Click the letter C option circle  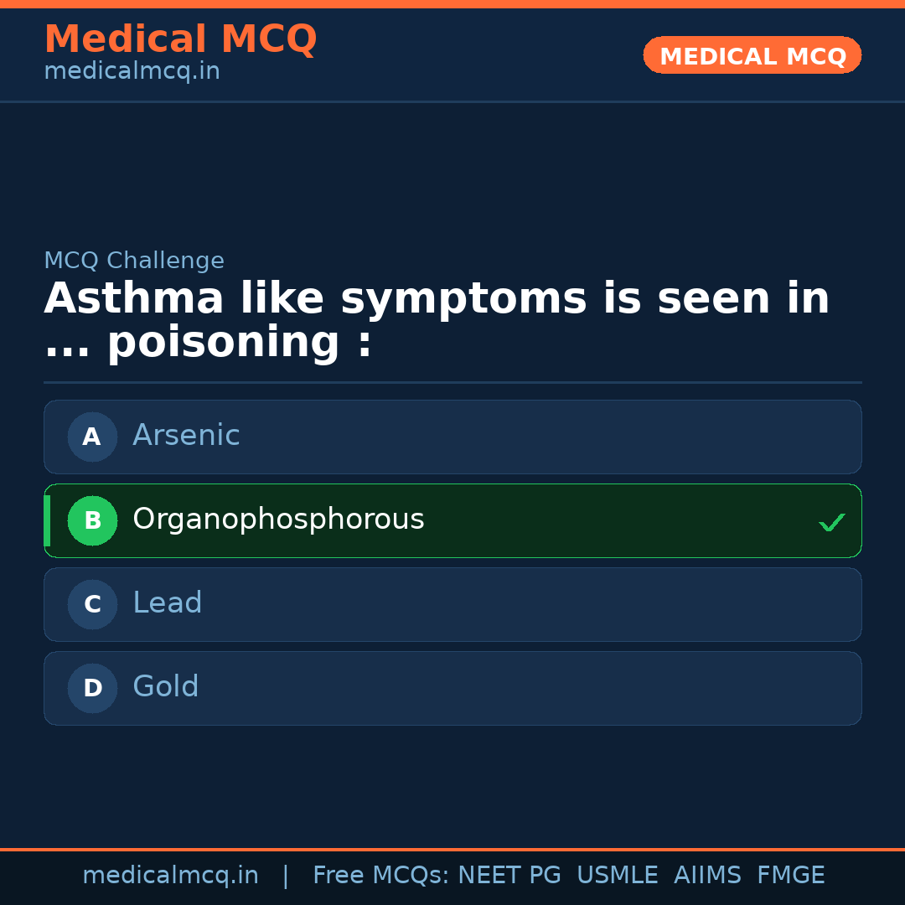[x=92, y=604]
